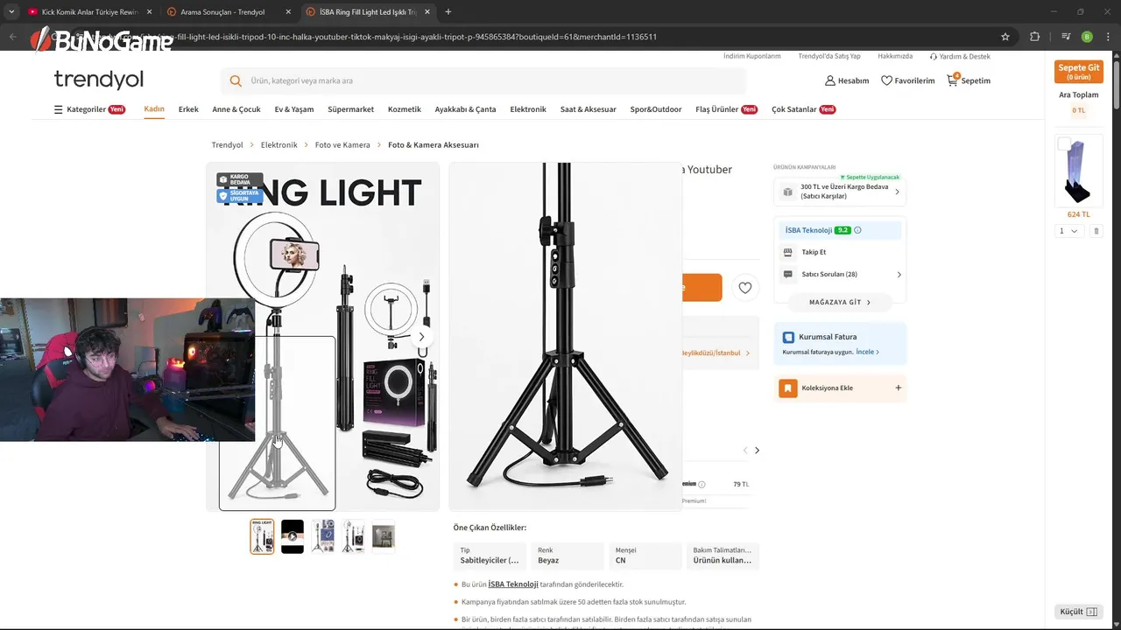The width and height of the screenshot is (1121, 630).
Task: Open the Kategoriler hamburger menu
Action: click(x=89, y=109)
